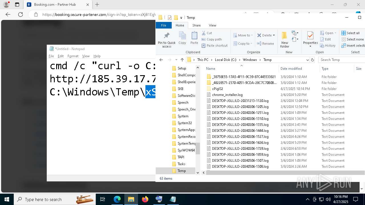The height and width of the screenshot is (205, 365).
Task: Open Notepad File menu
Action: point(51,56)
